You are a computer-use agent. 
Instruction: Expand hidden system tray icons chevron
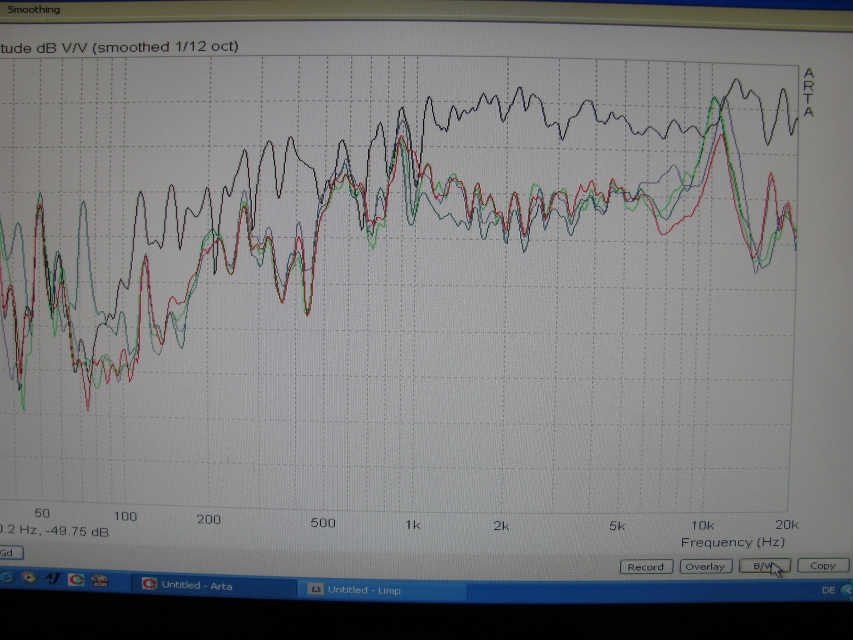[x=847, y=591]
